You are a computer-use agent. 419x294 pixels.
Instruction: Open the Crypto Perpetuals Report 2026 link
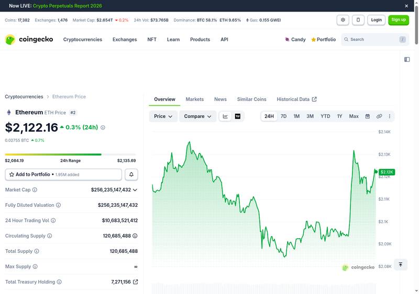coord(68,6)
